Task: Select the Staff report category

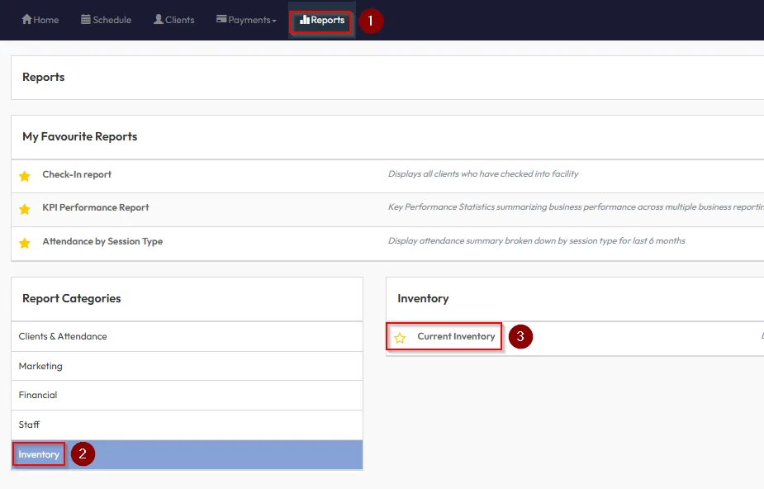Action: coord(30,425)
